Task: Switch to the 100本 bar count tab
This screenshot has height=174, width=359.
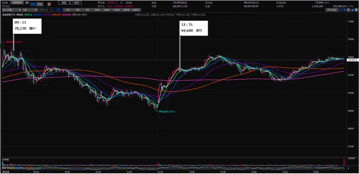Action: [x=116, y=10]
